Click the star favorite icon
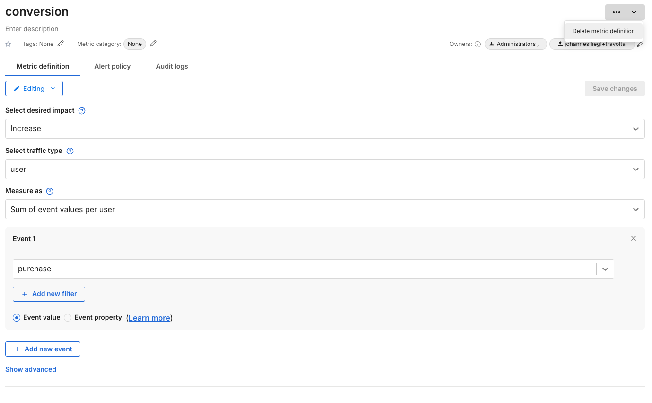This screenshot has width=652, height=403. [8, 44]
